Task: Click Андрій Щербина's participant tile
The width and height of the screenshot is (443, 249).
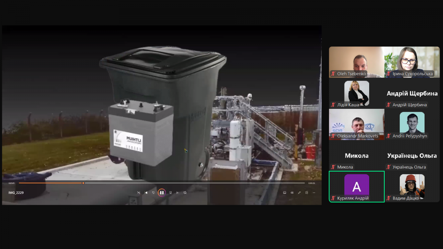Action: click(412, 93)
